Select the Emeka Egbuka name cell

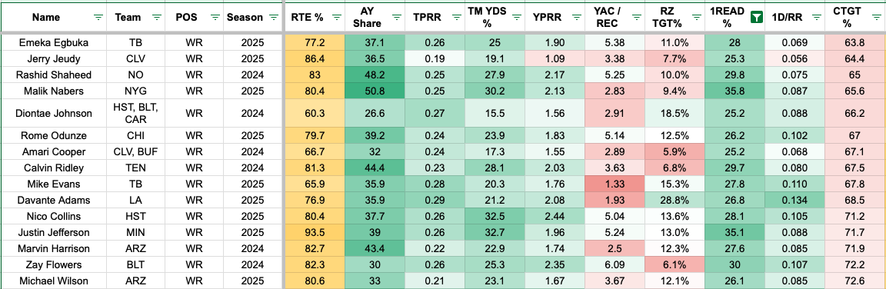tap(55, 42)
